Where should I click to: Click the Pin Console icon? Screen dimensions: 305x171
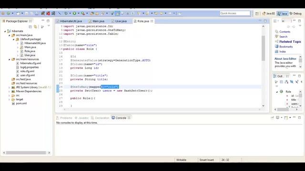click(272, 118)
